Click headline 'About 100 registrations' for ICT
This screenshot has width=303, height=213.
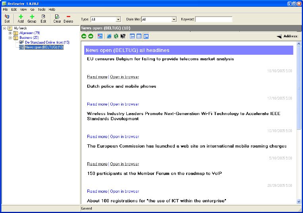click(156, 201)
